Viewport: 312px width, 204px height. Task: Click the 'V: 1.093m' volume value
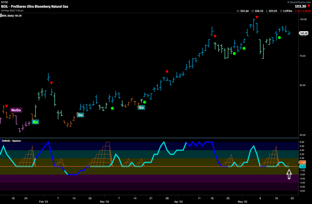(286, 11)
